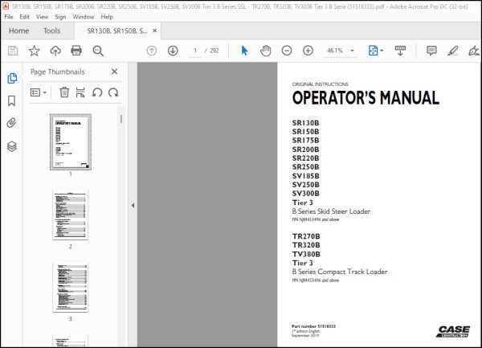Zoom out with minus icon
This screenshot has height=348, width=482.
pyautogui.click(x=287, y=51)
